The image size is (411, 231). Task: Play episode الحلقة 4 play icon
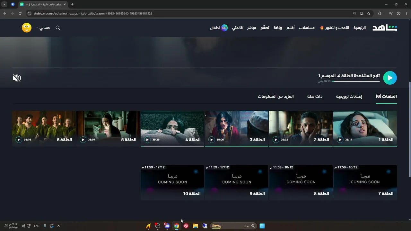(x=147, y=140)
